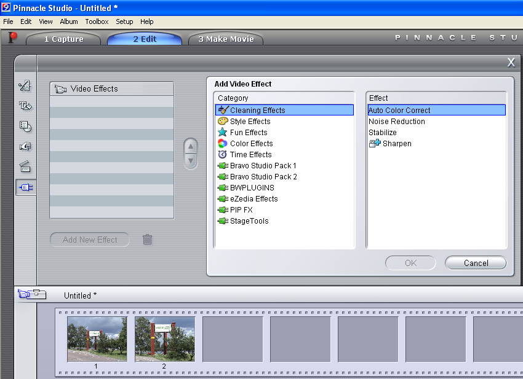Click the Style Effects palette icon
Image resolution: width=523 pixels, height=379 pixels.
[223, 121]
